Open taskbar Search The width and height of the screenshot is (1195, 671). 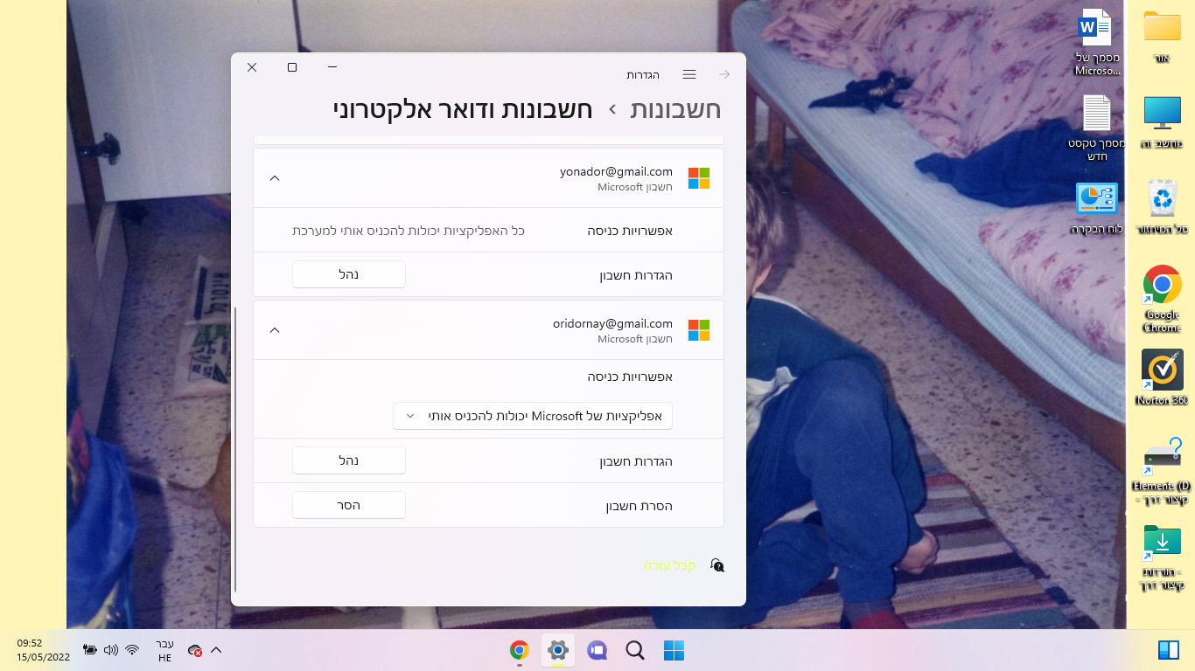point(635,650)
